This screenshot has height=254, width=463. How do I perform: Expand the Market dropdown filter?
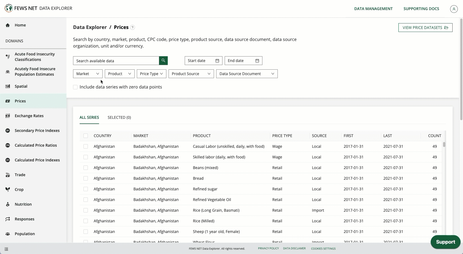click(x=88, y=74)
